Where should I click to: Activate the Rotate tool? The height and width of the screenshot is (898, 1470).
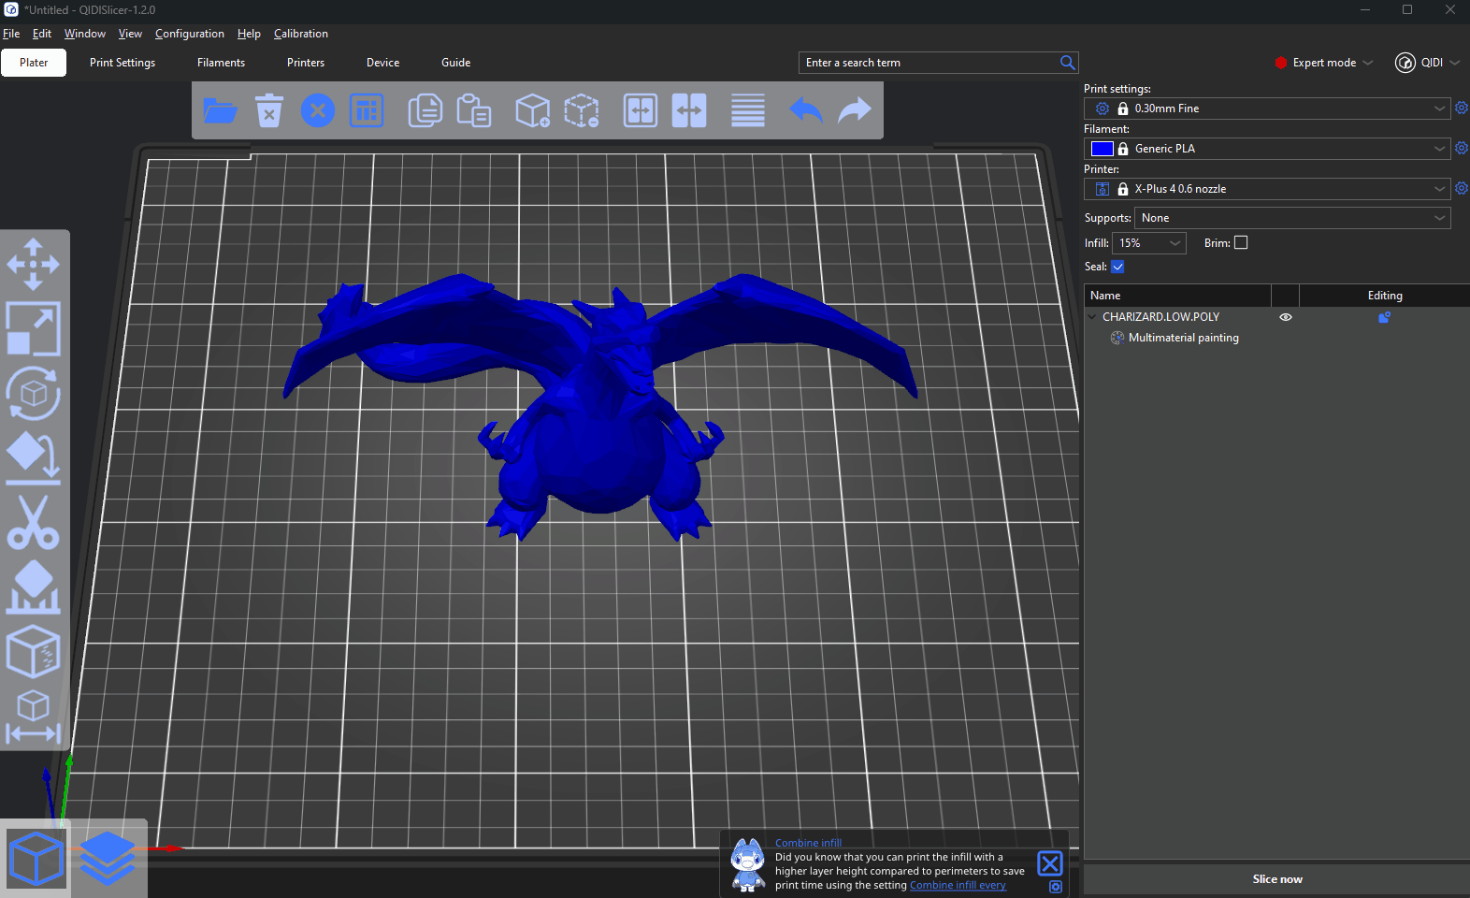tap(34, 393)
